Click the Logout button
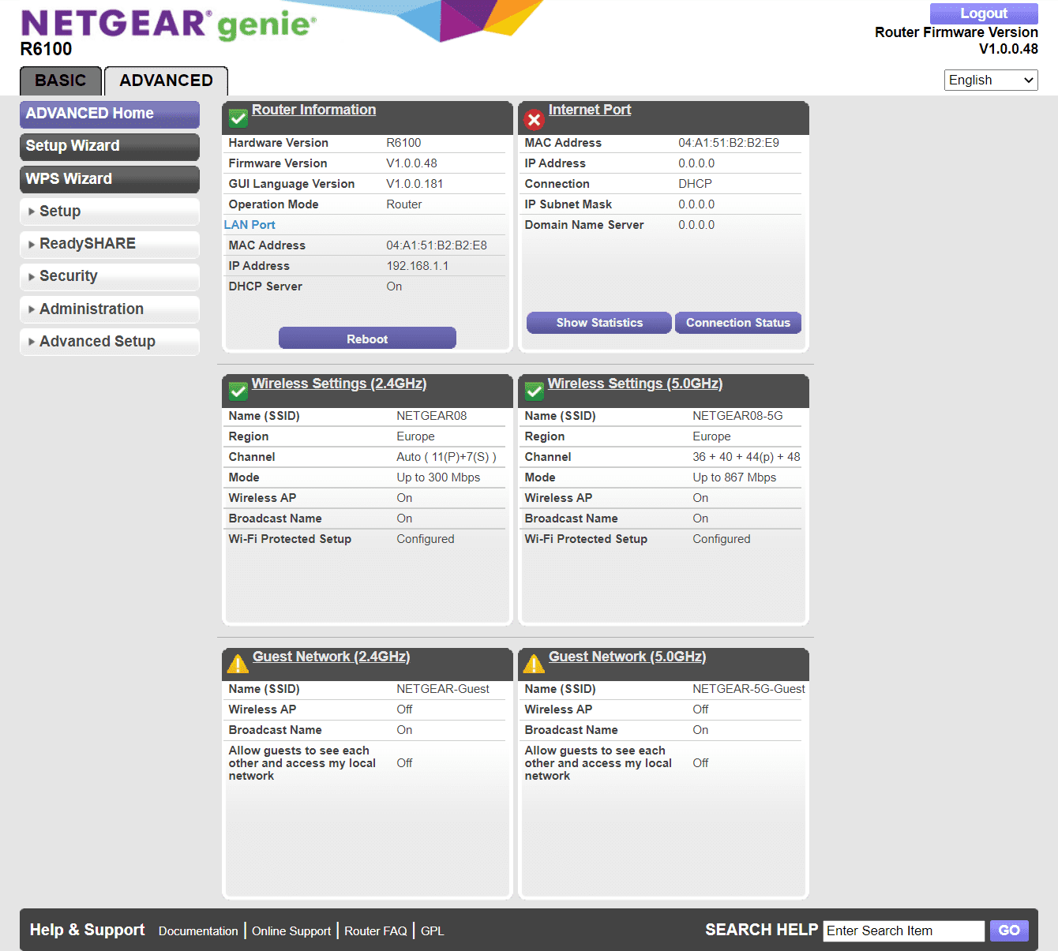 click(984, 13)
